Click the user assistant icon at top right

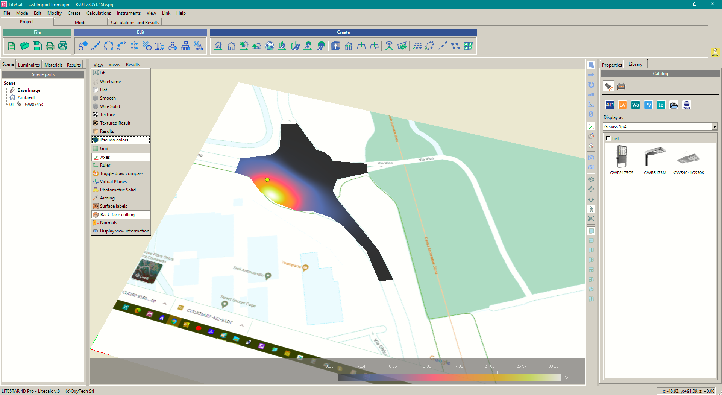[x=715, y=52]
